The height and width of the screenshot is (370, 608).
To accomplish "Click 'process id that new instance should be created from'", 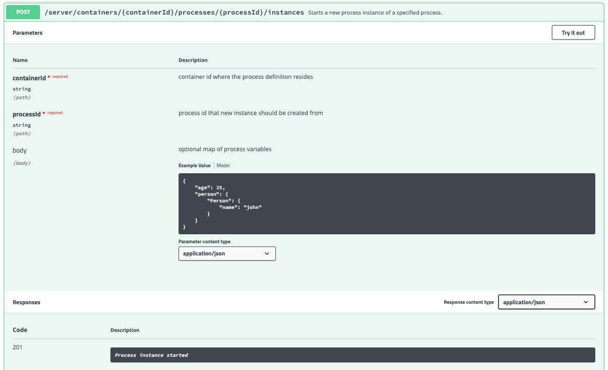I will click(251, 113).
